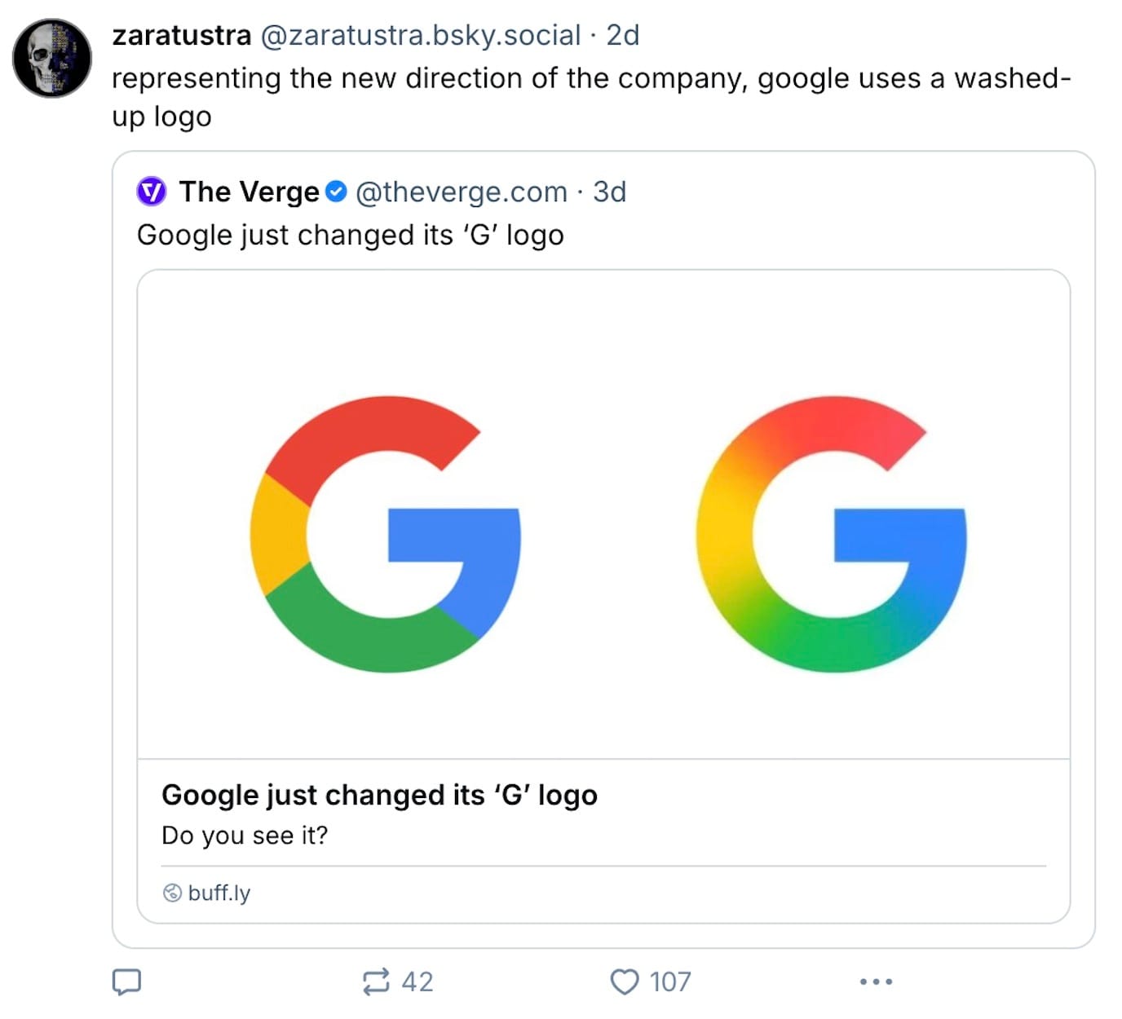Click the 3d quoted post timestamp
The width and height of the screenshot is (1122, 1019).
point(609,192)
